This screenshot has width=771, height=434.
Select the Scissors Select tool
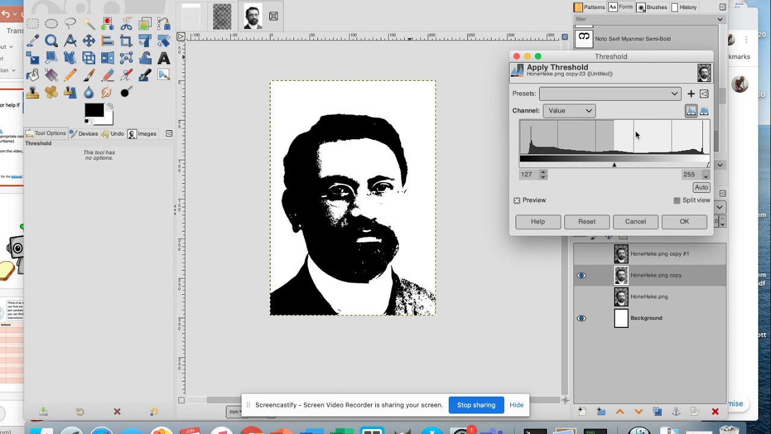(x=126, y=24)
